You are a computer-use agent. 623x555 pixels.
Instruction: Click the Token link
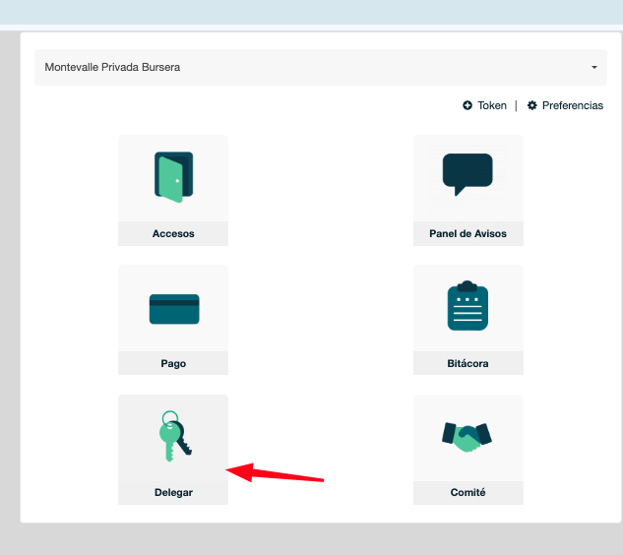(492, 105)
